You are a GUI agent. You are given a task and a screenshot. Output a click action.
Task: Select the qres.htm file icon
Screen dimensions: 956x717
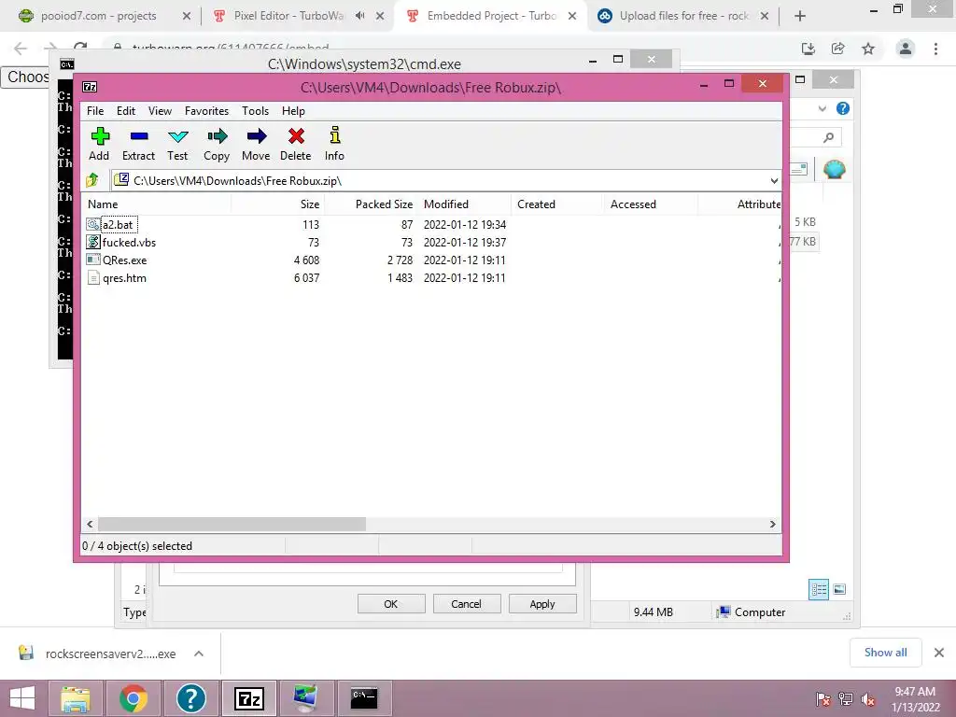point(92,278)
